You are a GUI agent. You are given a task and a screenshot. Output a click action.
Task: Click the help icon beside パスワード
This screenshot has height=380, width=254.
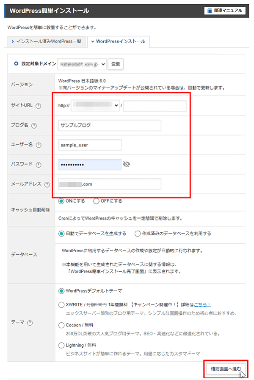pyautogui.click(x=39, y=165)
